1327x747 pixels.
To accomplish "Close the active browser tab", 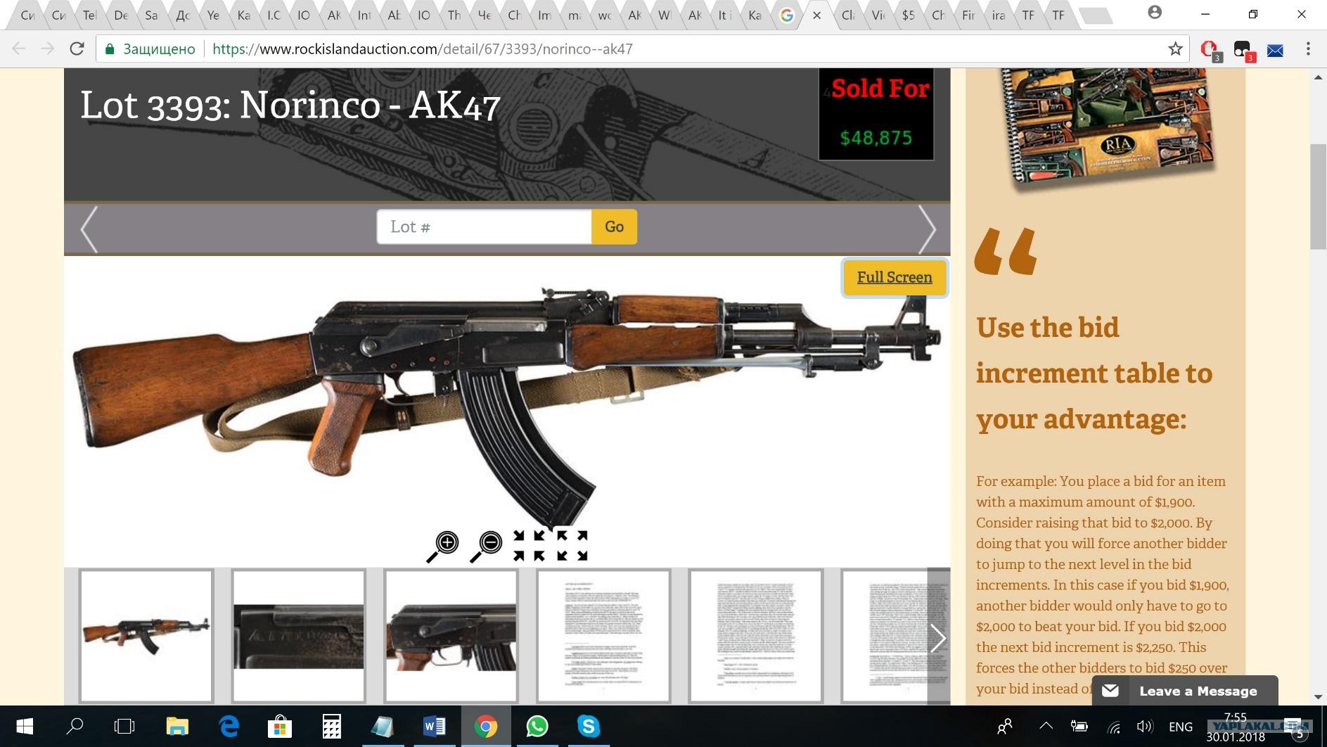I will pos(816,15).
